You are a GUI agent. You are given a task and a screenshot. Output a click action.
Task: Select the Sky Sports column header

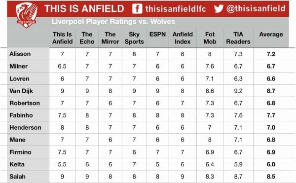pyautogui.click(x=134, y=38)
